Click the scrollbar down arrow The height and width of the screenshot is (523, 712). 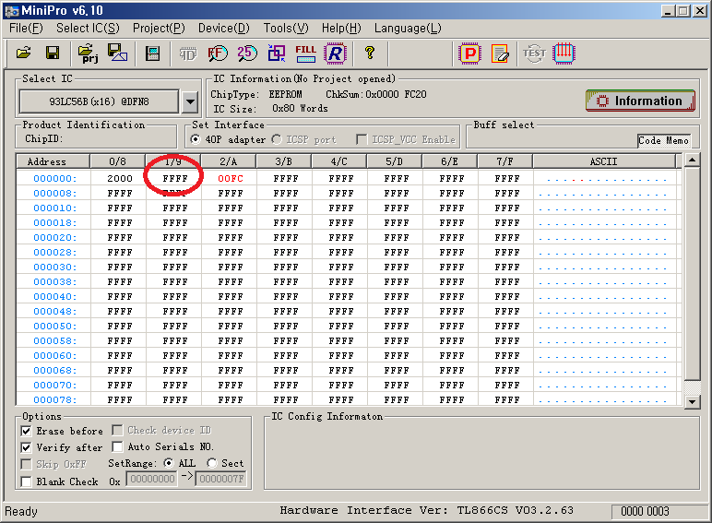[692, 401]
